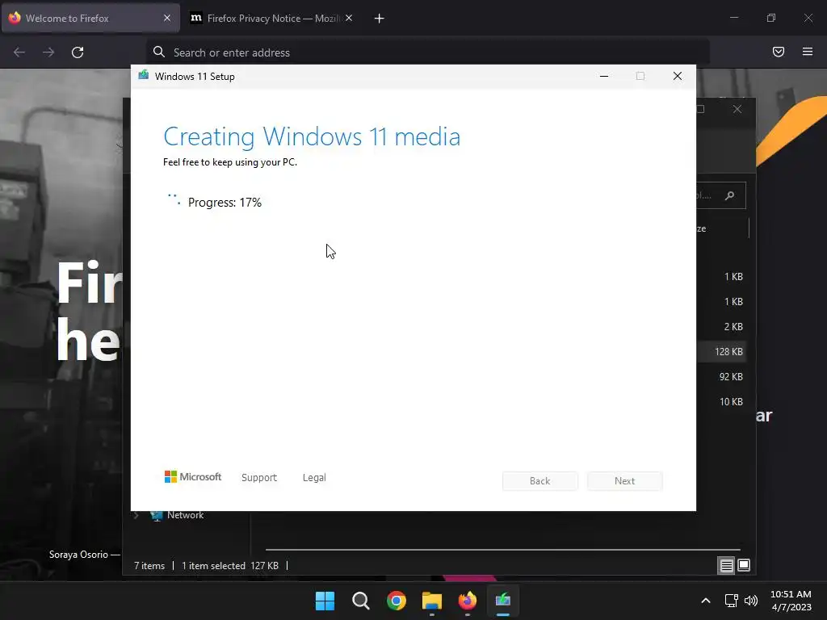The width and height of the screenshot is (827, 620).
Task: Click Windows 11 Setup title icon
Action: (144, 75)
